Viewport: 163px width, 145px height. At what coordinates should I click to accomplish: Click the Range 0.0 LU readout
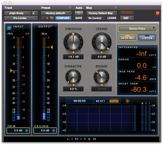(137, 63)
